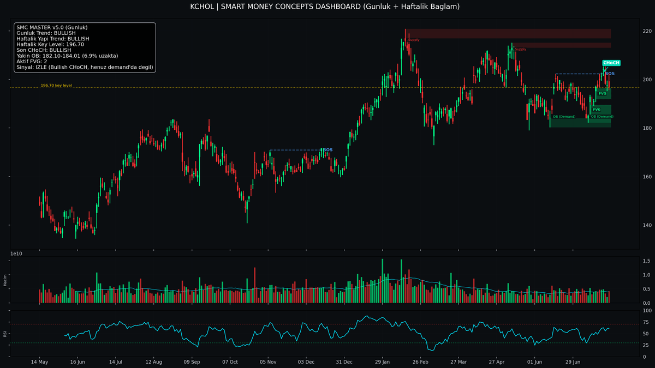
Task: Select the line 'SMC MASTER v5.0 (Gunluk)'
Action: tap(52, 27)
